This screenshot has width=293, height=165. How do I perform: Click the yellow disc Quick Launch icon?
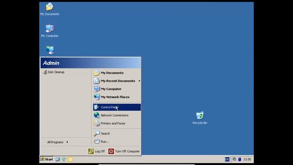click(x=71, y=159)
